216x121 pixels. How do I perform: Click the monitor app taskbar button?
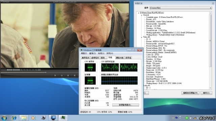[53, 118]
